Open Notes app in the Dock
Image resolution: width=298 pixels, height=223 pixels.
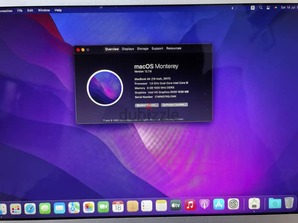[x=161, y=205]
